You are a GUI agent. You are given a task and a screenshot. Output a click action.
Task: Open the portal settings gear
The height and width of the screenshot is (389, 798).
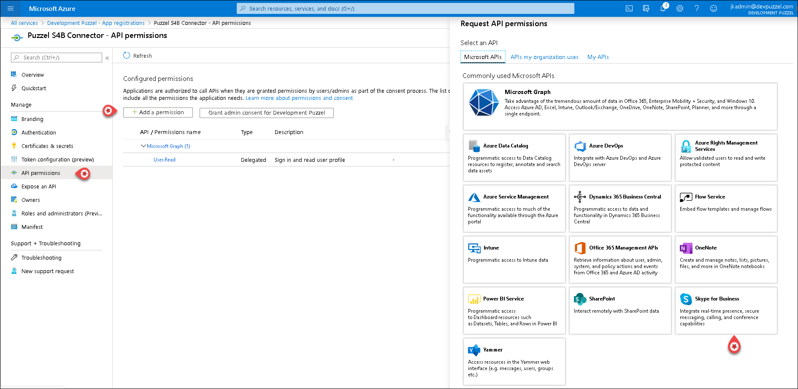679,8
